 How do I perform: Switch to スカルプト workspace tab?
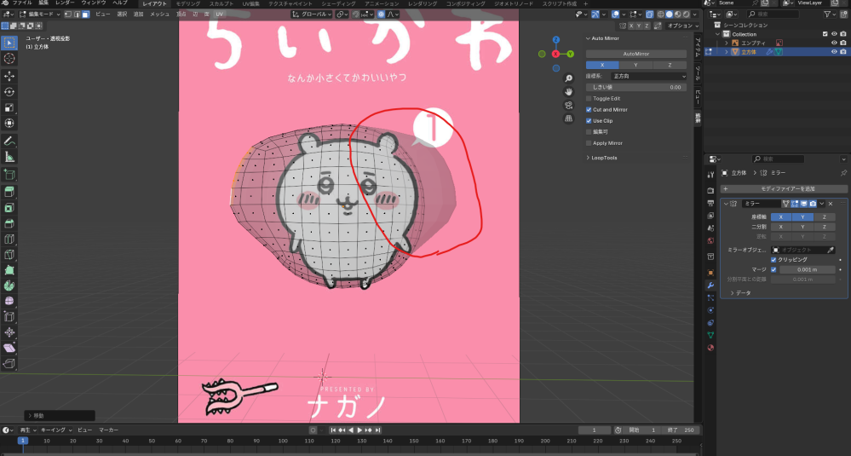coord(221,3)
